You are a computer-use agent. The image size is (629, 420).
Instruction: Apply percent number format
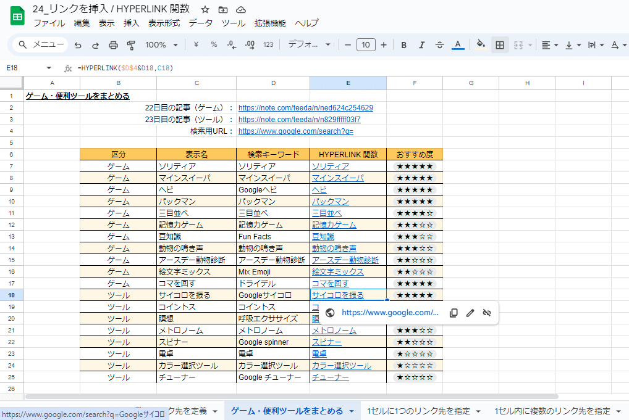[214, 44]
